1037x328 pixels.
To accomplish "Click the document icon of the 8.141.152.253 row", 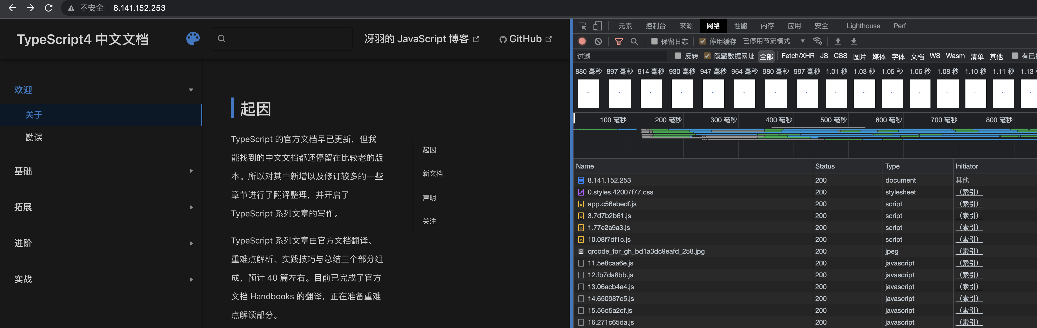I will (x=581, y=180).
